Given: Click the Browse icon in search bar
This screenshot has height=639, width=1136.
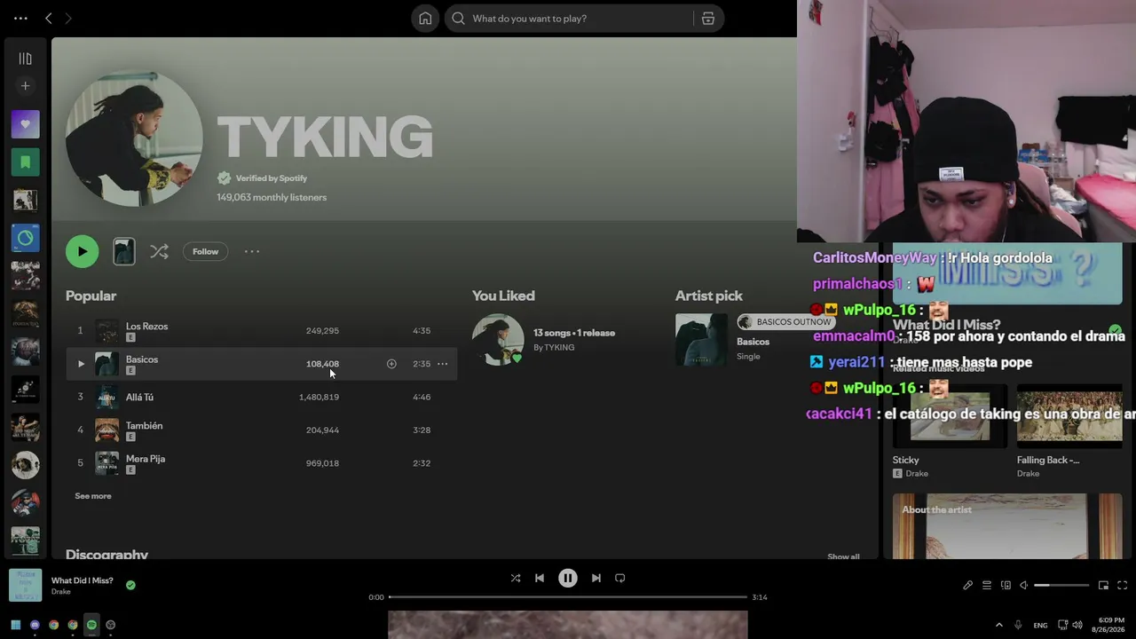Looking at the screenshot, I should (x=708, y=19).
